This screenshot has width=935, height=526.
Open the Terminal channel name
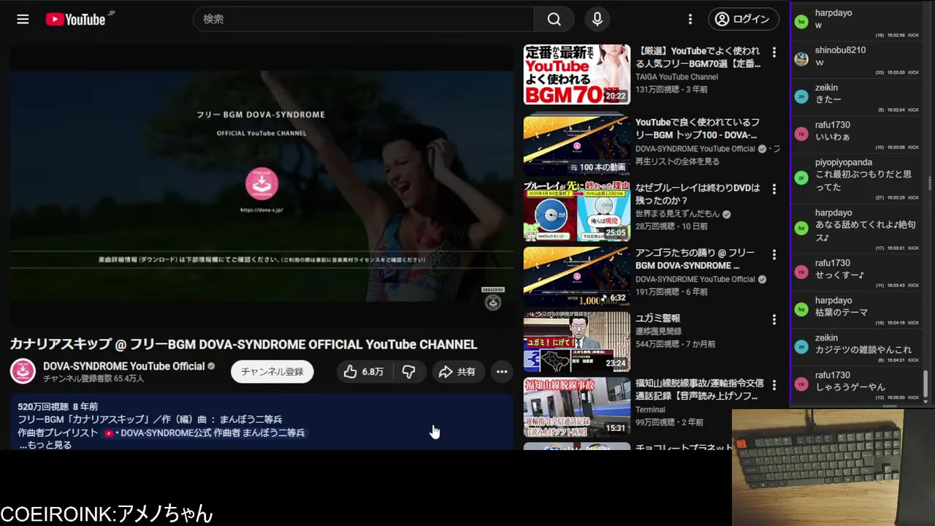tap(650, 410)
